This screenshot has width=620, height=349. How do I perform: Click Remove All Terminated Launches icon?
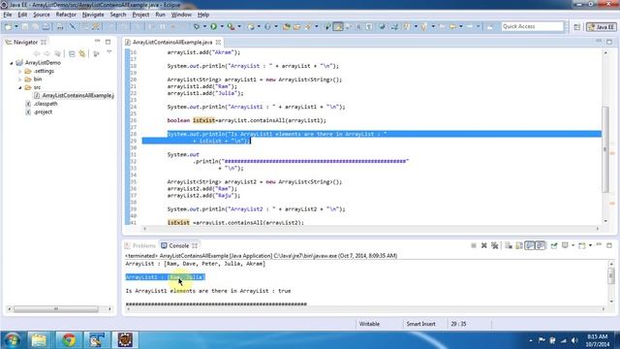pos(495,245)
